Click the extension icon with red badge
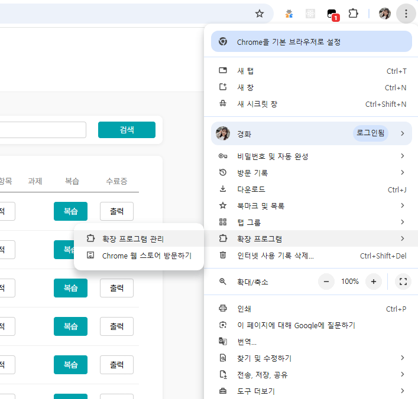This screenshot has height=399, width=418. (332, 14)
